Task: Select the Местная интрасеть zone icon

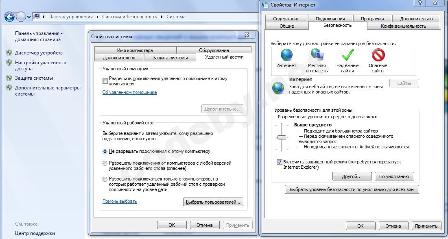Action: (x=317, y=54)
